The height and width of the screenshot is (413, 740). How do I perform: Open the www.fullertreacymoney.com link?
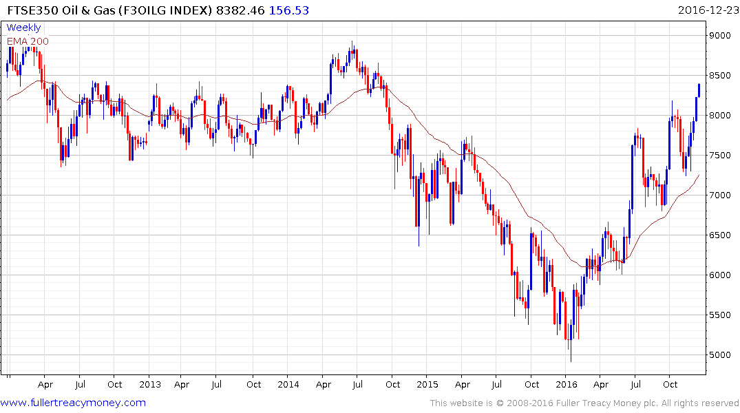[x=73, y=403]
